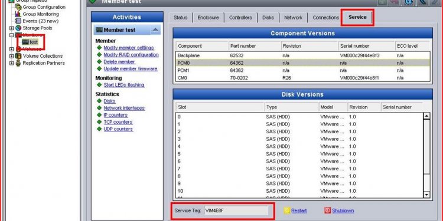Sort by Component column header
443x221 pixels.
202,46
